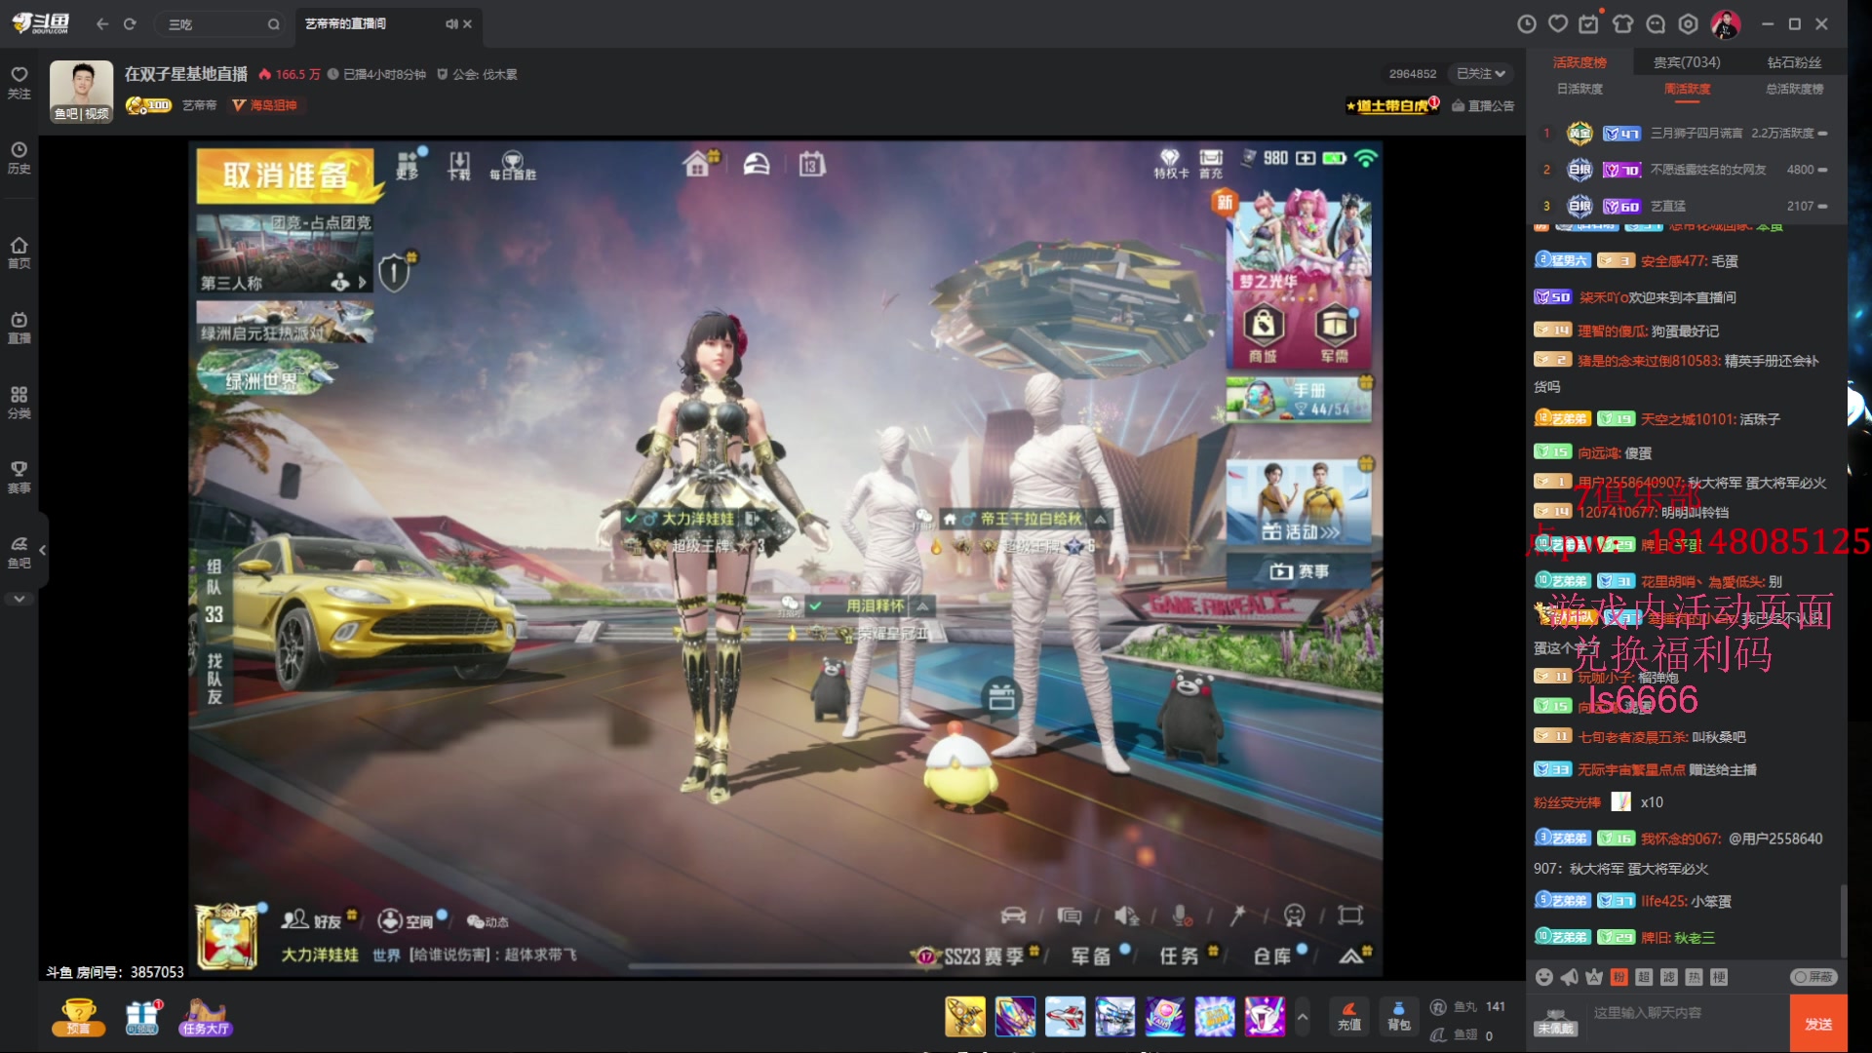
Task: Open 赛事 tournaments trophy in left sidebar
Action: 19,477
